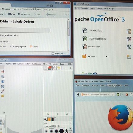Open Thunderbird Nachricht menu
Image resolution: width=133 pixels, height=133 pixels.
(x=17, y=9)
